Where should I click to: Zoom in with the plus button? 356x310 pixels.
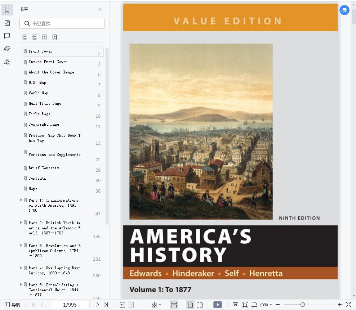point(340,305)
